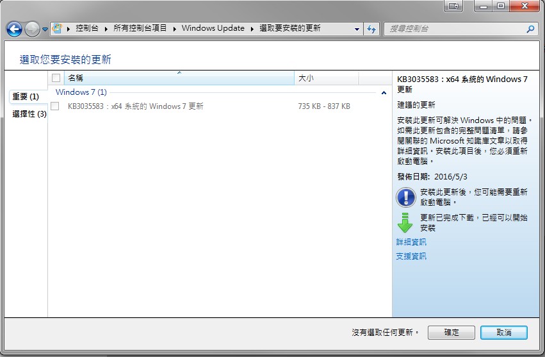The image size is (545, 357).
Task: Expand the address bar history dropdown
Action: (357, 29)
